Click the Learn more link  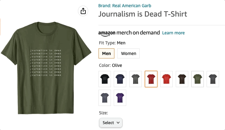[x=173, y=33]
